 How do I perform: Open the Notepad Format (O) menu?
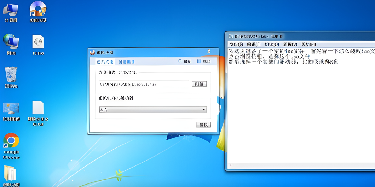click(272, 44)
